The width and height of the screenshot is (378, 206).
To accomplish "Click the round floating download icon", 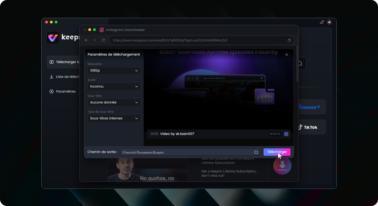I will [x=282, y=165].
